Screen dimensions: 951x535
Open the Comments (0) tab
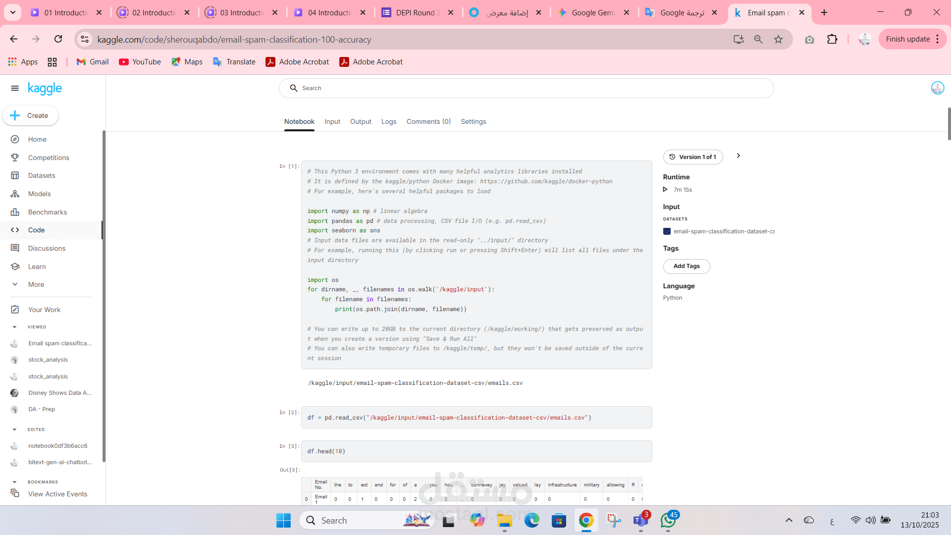(428, 121)
